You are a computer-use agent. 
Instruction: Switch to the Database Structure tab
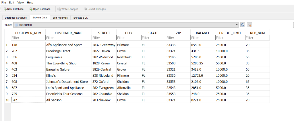point(16,18)
